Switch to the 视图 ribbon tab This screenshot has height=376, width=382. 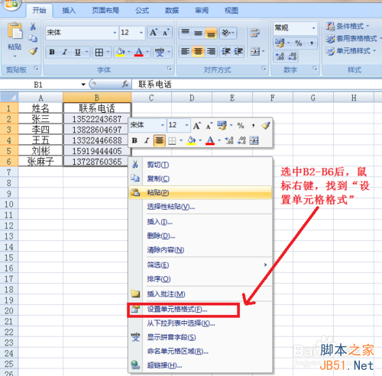(231, 11)
